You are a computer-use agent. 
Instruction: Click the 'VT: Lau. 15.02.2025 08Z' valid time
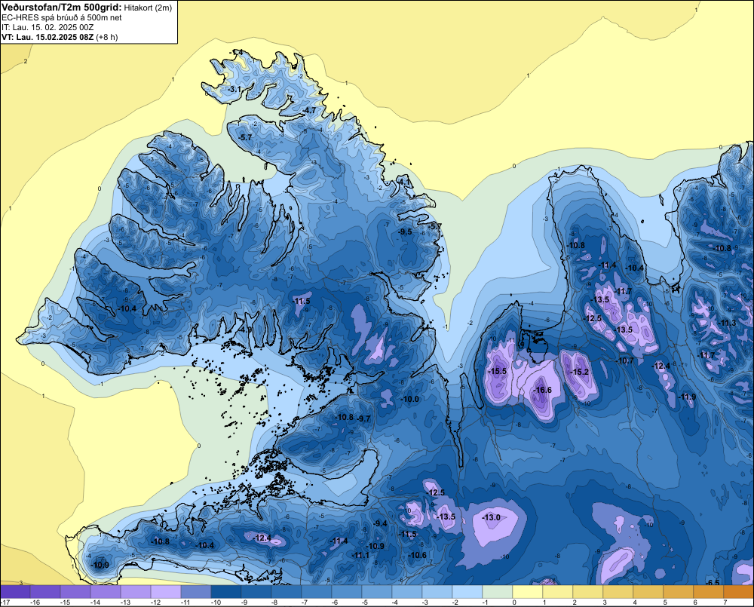point(48,37)
